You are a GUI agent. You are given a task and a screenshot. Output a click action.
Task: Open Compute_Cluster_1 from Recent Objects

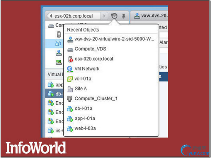96,98
